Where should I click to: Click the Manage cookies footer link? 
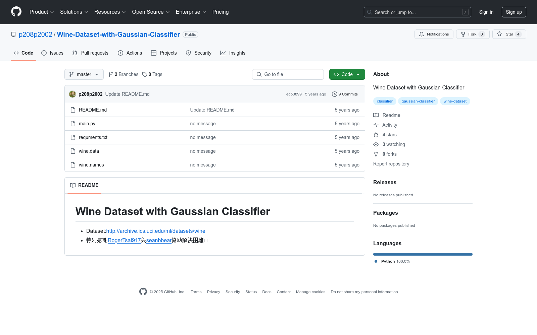click(x=311, y=292)
